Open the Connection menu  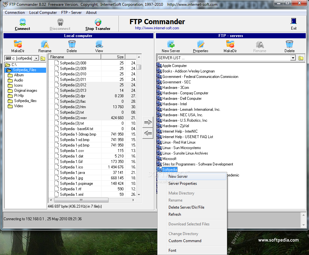[15, 13]
